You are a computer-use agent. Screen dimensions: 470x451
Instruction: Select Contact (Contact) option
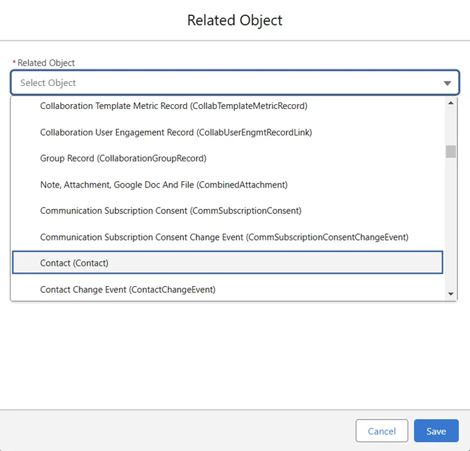(74, 263)
